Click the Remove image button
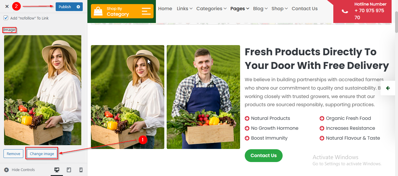Viewport: 398px width, 176px height. click(x=13, y=154)
